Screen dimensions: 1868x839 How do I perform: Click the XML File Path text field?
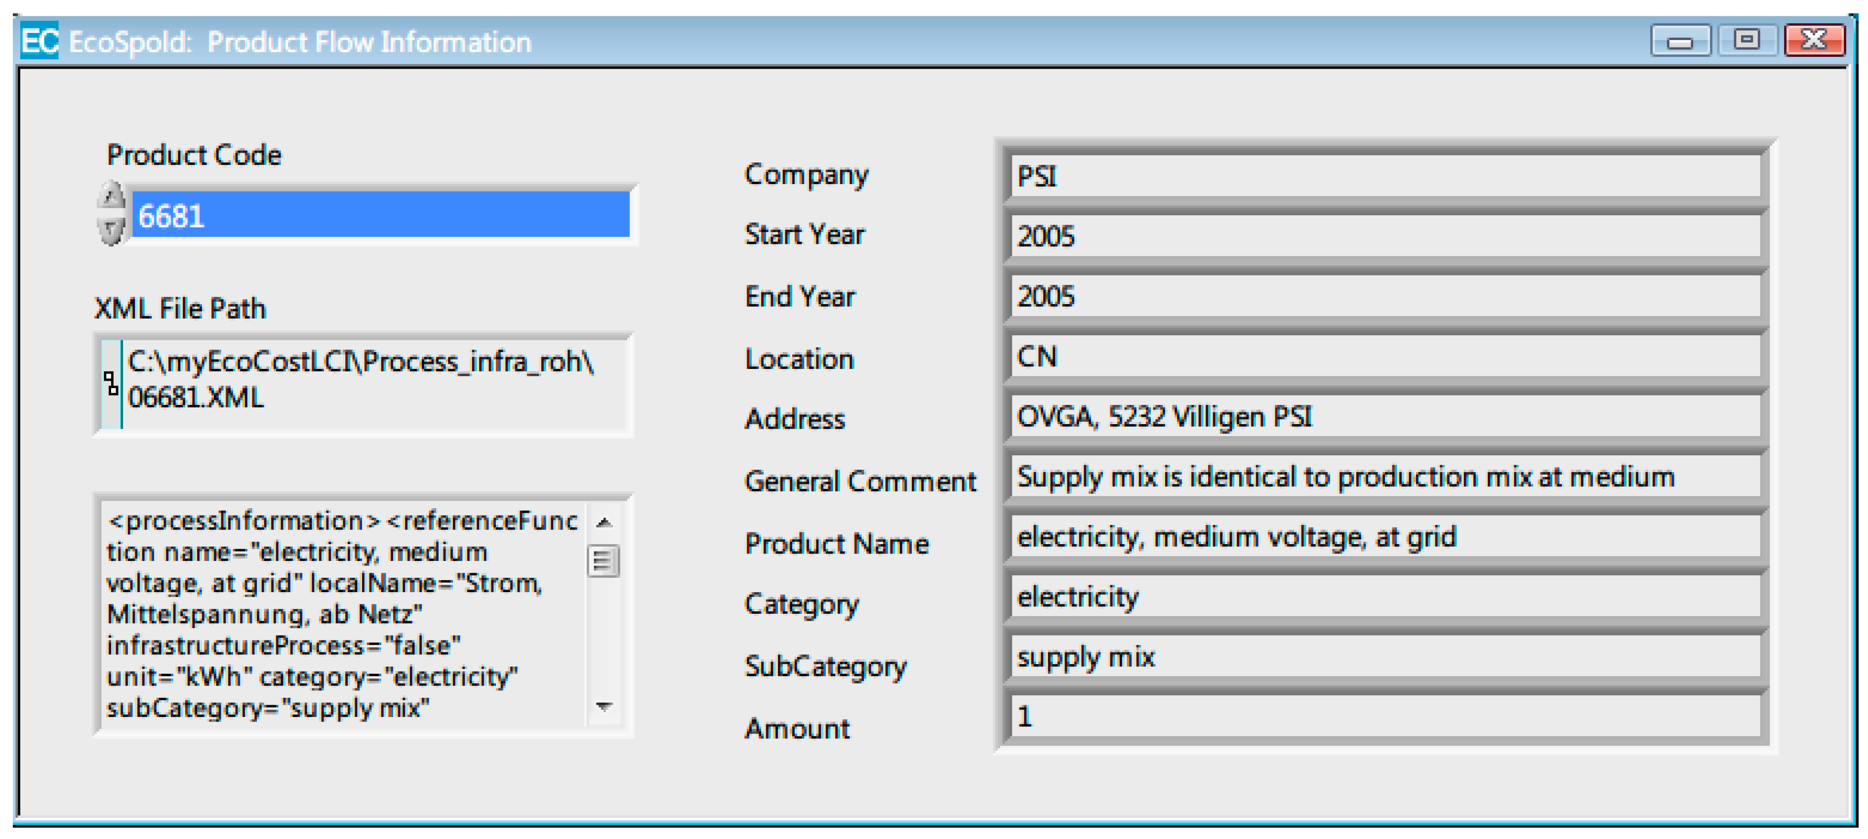[374, 384]
